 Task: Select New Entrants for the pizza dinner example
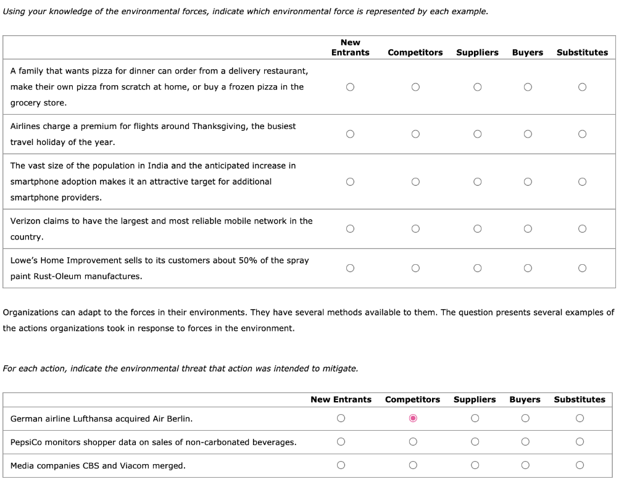(350, 87)
